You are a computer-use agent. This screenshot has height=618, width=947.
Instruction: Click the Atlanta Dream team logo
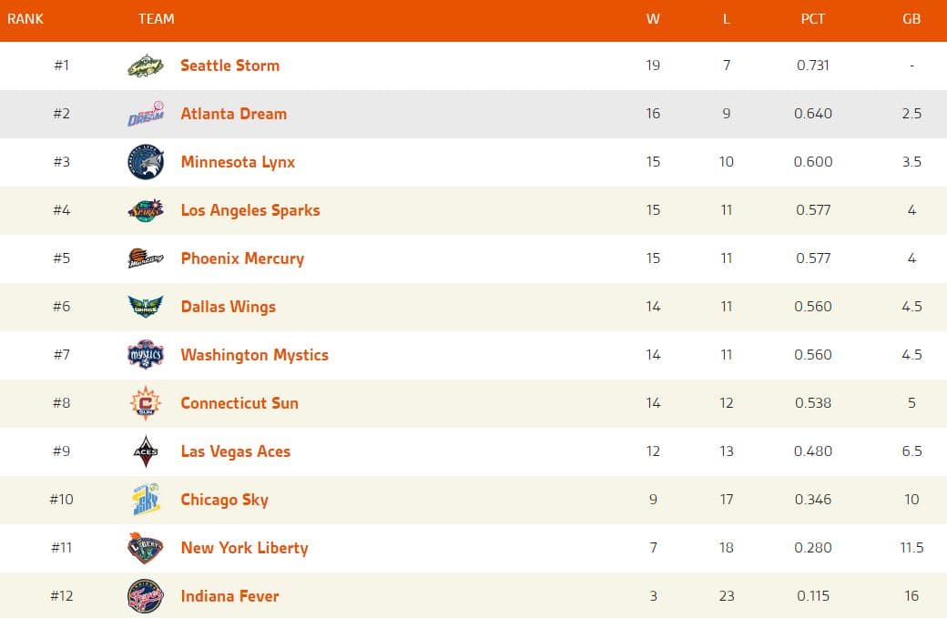[144, 114]
